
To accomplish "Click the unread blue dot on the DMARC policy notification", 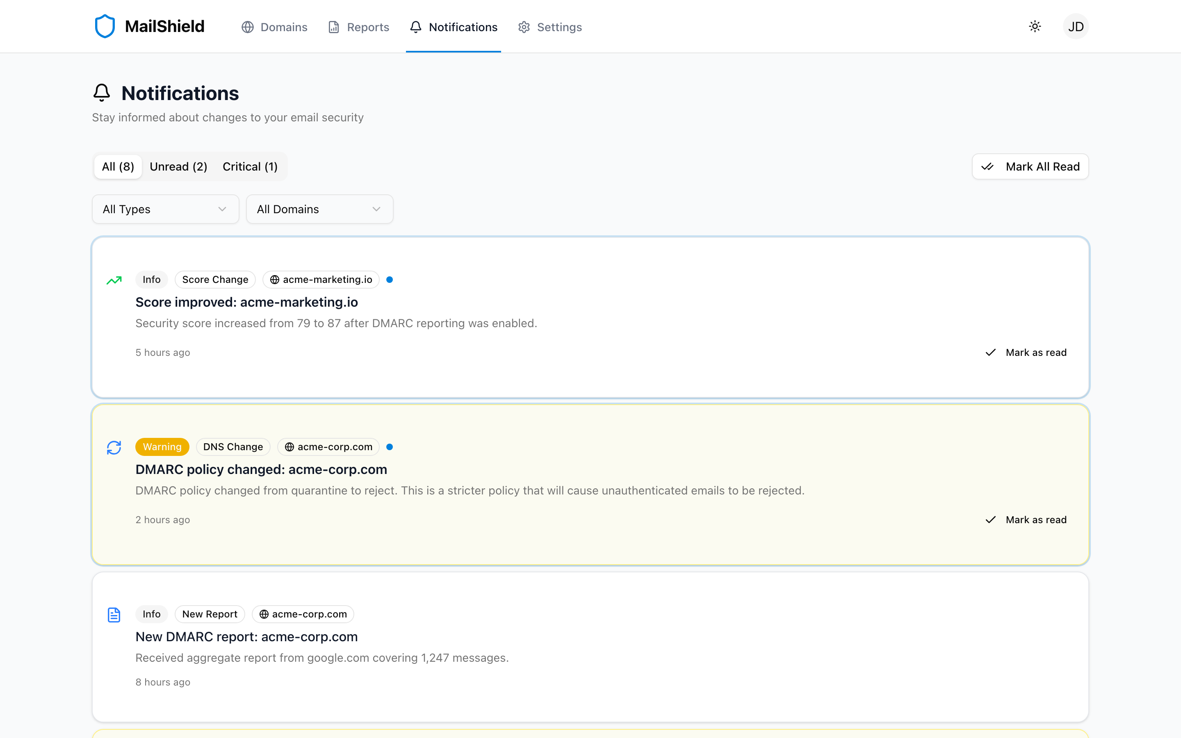I will click(x=390, y=446).
